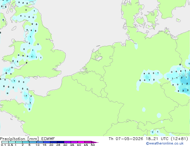Click the 'ECMWF' model label
This screenshot has width=190, height=146.
point(48,139)
